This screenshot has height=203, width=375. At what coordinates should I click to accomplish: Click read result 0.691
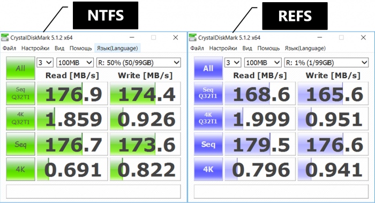point(72,169)
